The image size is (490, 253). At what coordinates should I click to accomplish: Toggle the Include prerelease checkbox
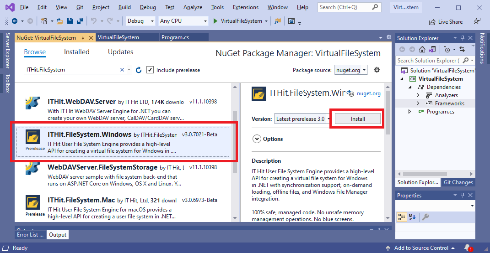click(x=150, y=70)
